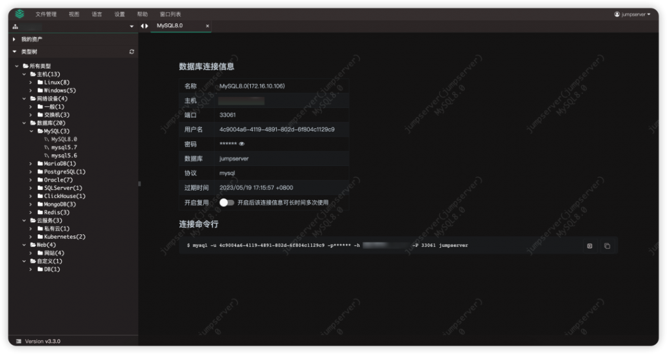Image resolution: width=667 pixels, height=354 pixels.
Task: Close the MySQL8.0 tab
Action: (x=208, y=26)
